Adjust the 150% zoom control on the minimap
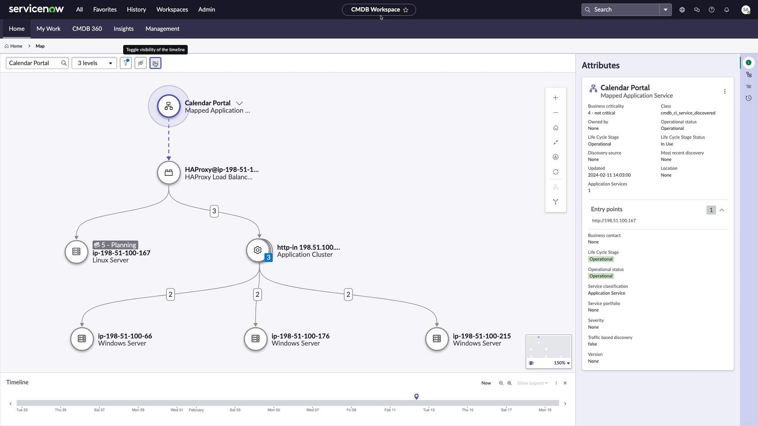Viewport: 758px width, 426px height. coord(561,363)
